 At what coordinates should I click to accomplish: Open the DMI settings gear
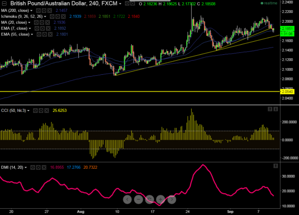click(x=38, y=167)
